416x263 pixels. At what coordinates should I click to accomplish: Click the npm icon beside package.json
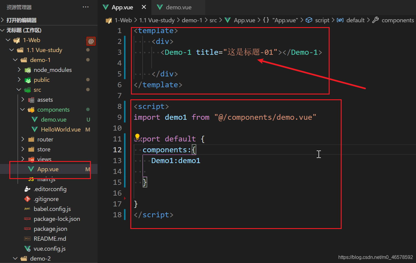pyautogui.click(x=27, y=229)
